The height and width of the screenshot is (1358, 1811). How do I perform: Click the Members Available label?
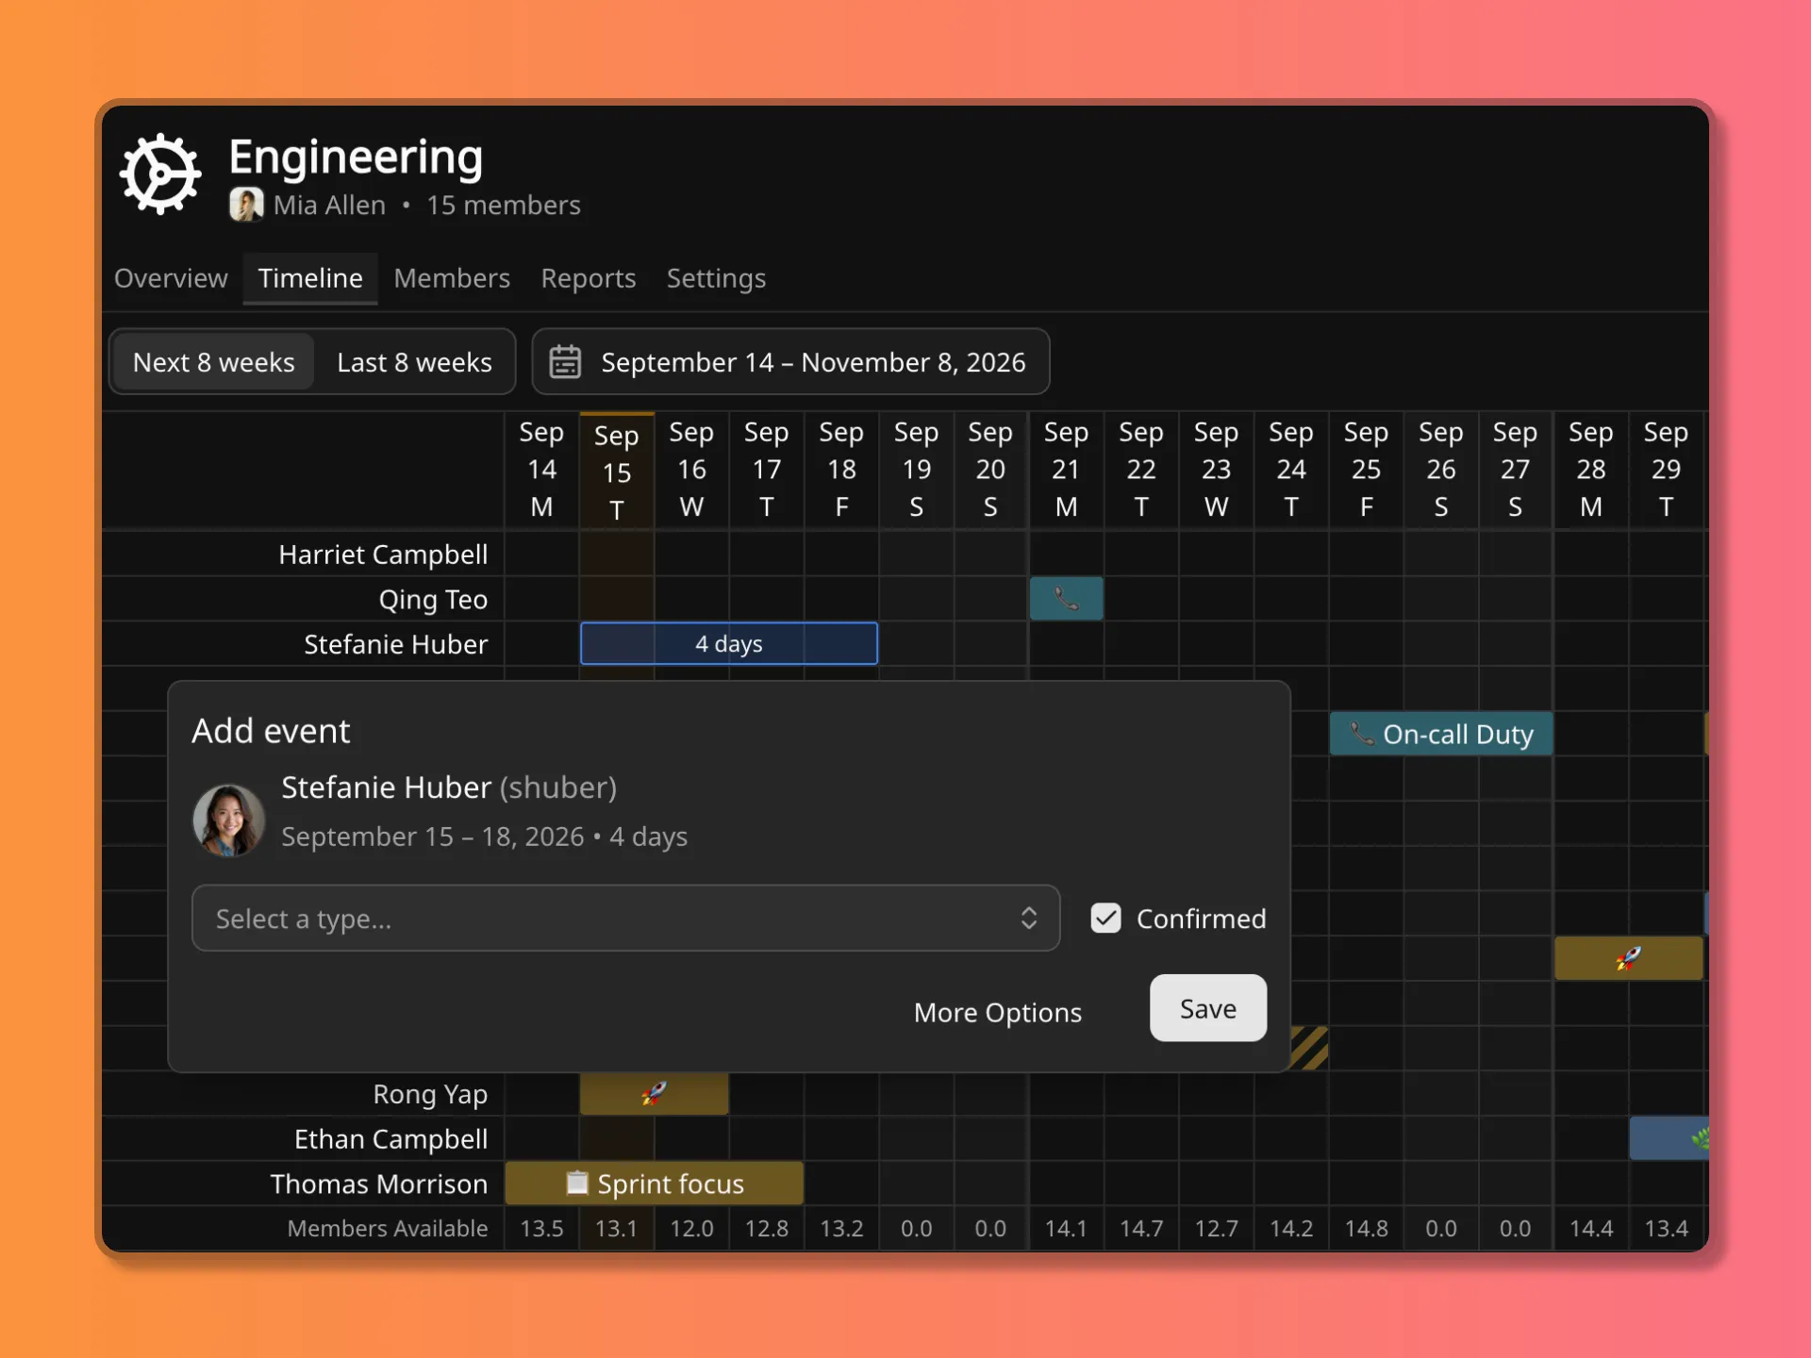[x=388, y=1228]
